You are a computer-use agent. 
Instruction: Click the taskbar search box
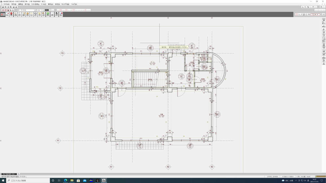(x=28, y=180)
